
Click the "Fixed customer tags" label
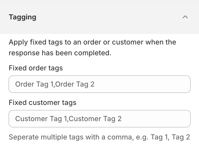click(42, 103)
